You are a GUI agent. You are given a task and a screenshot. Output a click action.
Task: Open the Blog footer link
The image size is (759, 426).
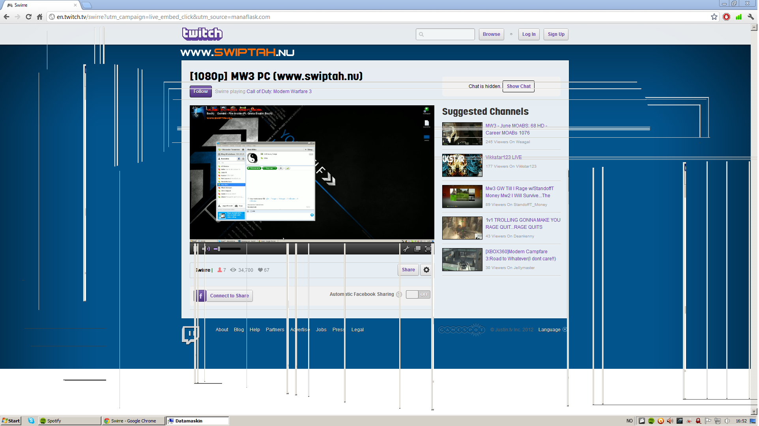tap(239, 330)
